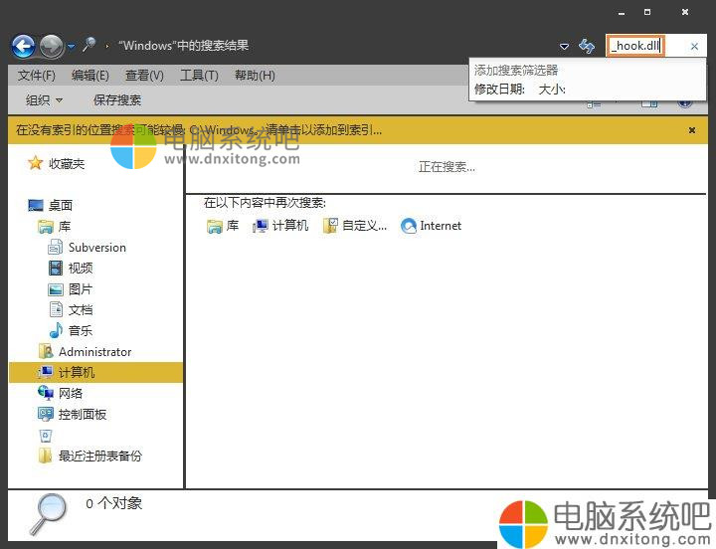Open the 查看(V) menu
The height and width of the screenshot is (549, 716).
144,76
